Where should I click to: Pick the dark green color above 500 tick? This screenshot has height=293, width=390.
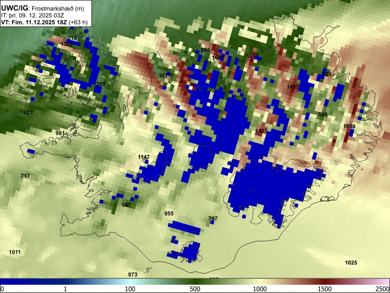(195, 282)
